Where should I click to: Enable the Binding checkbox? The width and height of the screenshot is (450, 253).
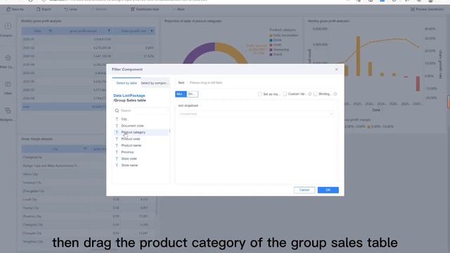(x=316, y=94)
